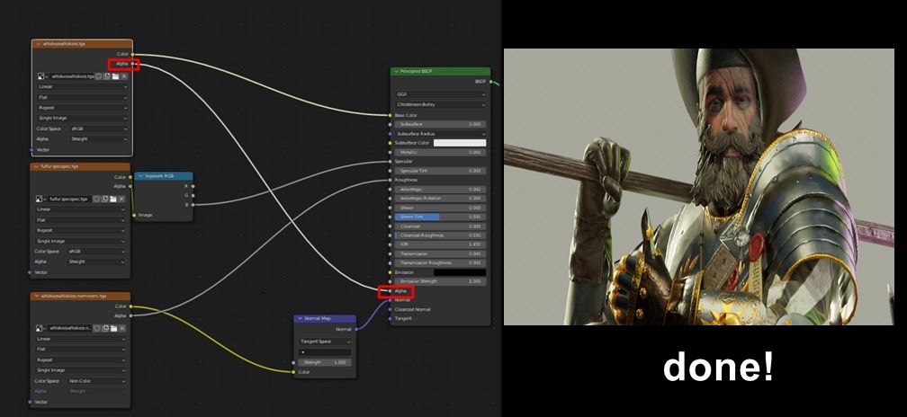This screenshot has width=907, height=417.
Task: Open Straight Alpha dropdown in furspec.tga node
Action: (x=96, y=262)
